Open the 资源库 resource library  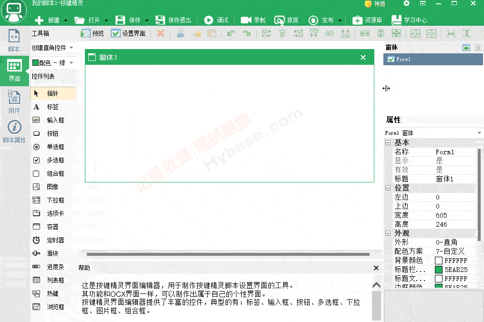[x=367, y=20]
